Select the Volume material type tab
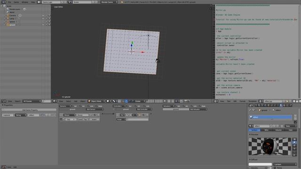The image size is (301, 169). [x=278, y=130]
